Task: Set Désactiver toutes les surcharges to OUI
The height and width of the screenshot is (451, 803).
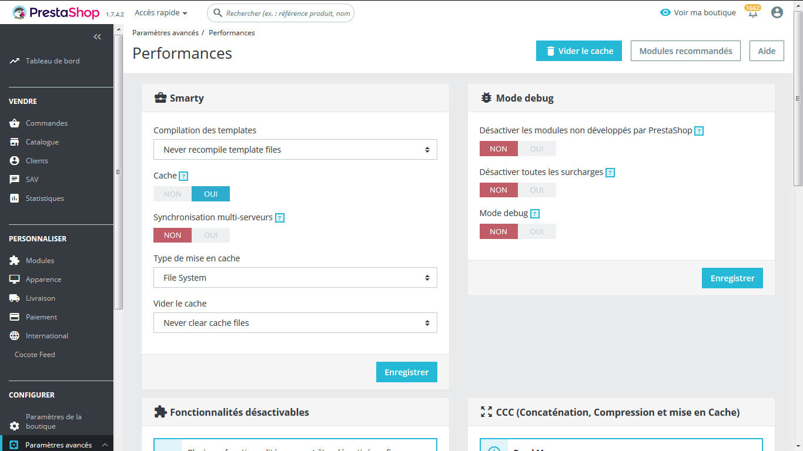Action: [537, 190]
